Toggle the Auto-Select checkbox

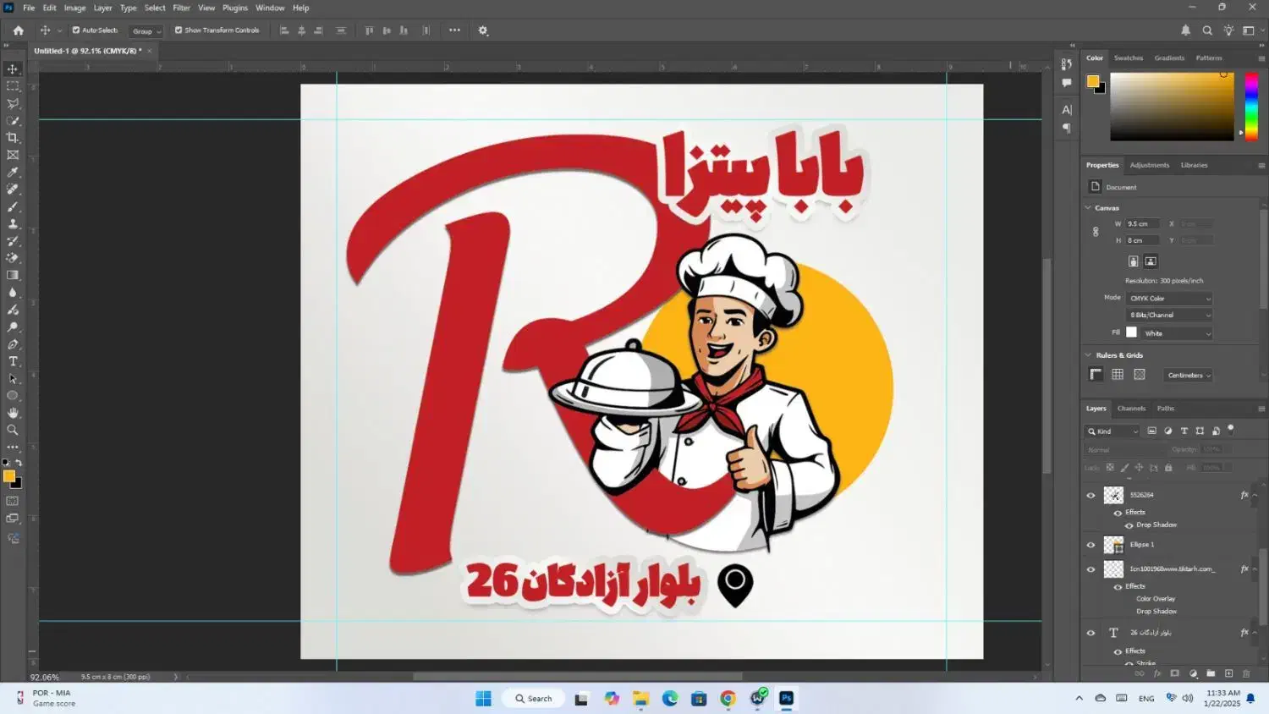click(76, 30)
